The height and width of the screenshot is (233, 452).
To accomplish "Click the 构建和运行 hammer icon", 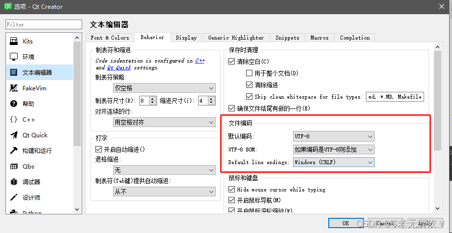I will [14, 150].
